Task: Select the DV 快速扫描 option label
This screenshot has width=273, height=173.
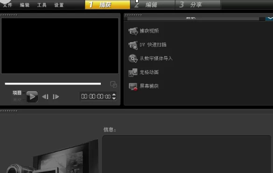Action: click(153, 45)
